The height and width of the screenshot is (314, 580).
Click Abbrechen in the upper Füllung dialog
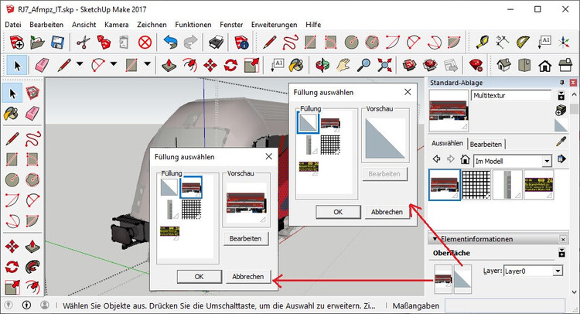387,212
